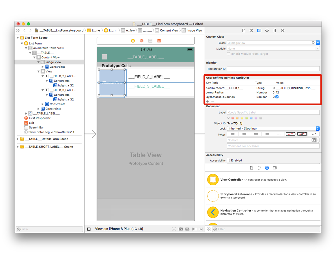Toggle Inherit Module From Target checkbox
Screen dimensions: 336x266
[x=229, y=54]
